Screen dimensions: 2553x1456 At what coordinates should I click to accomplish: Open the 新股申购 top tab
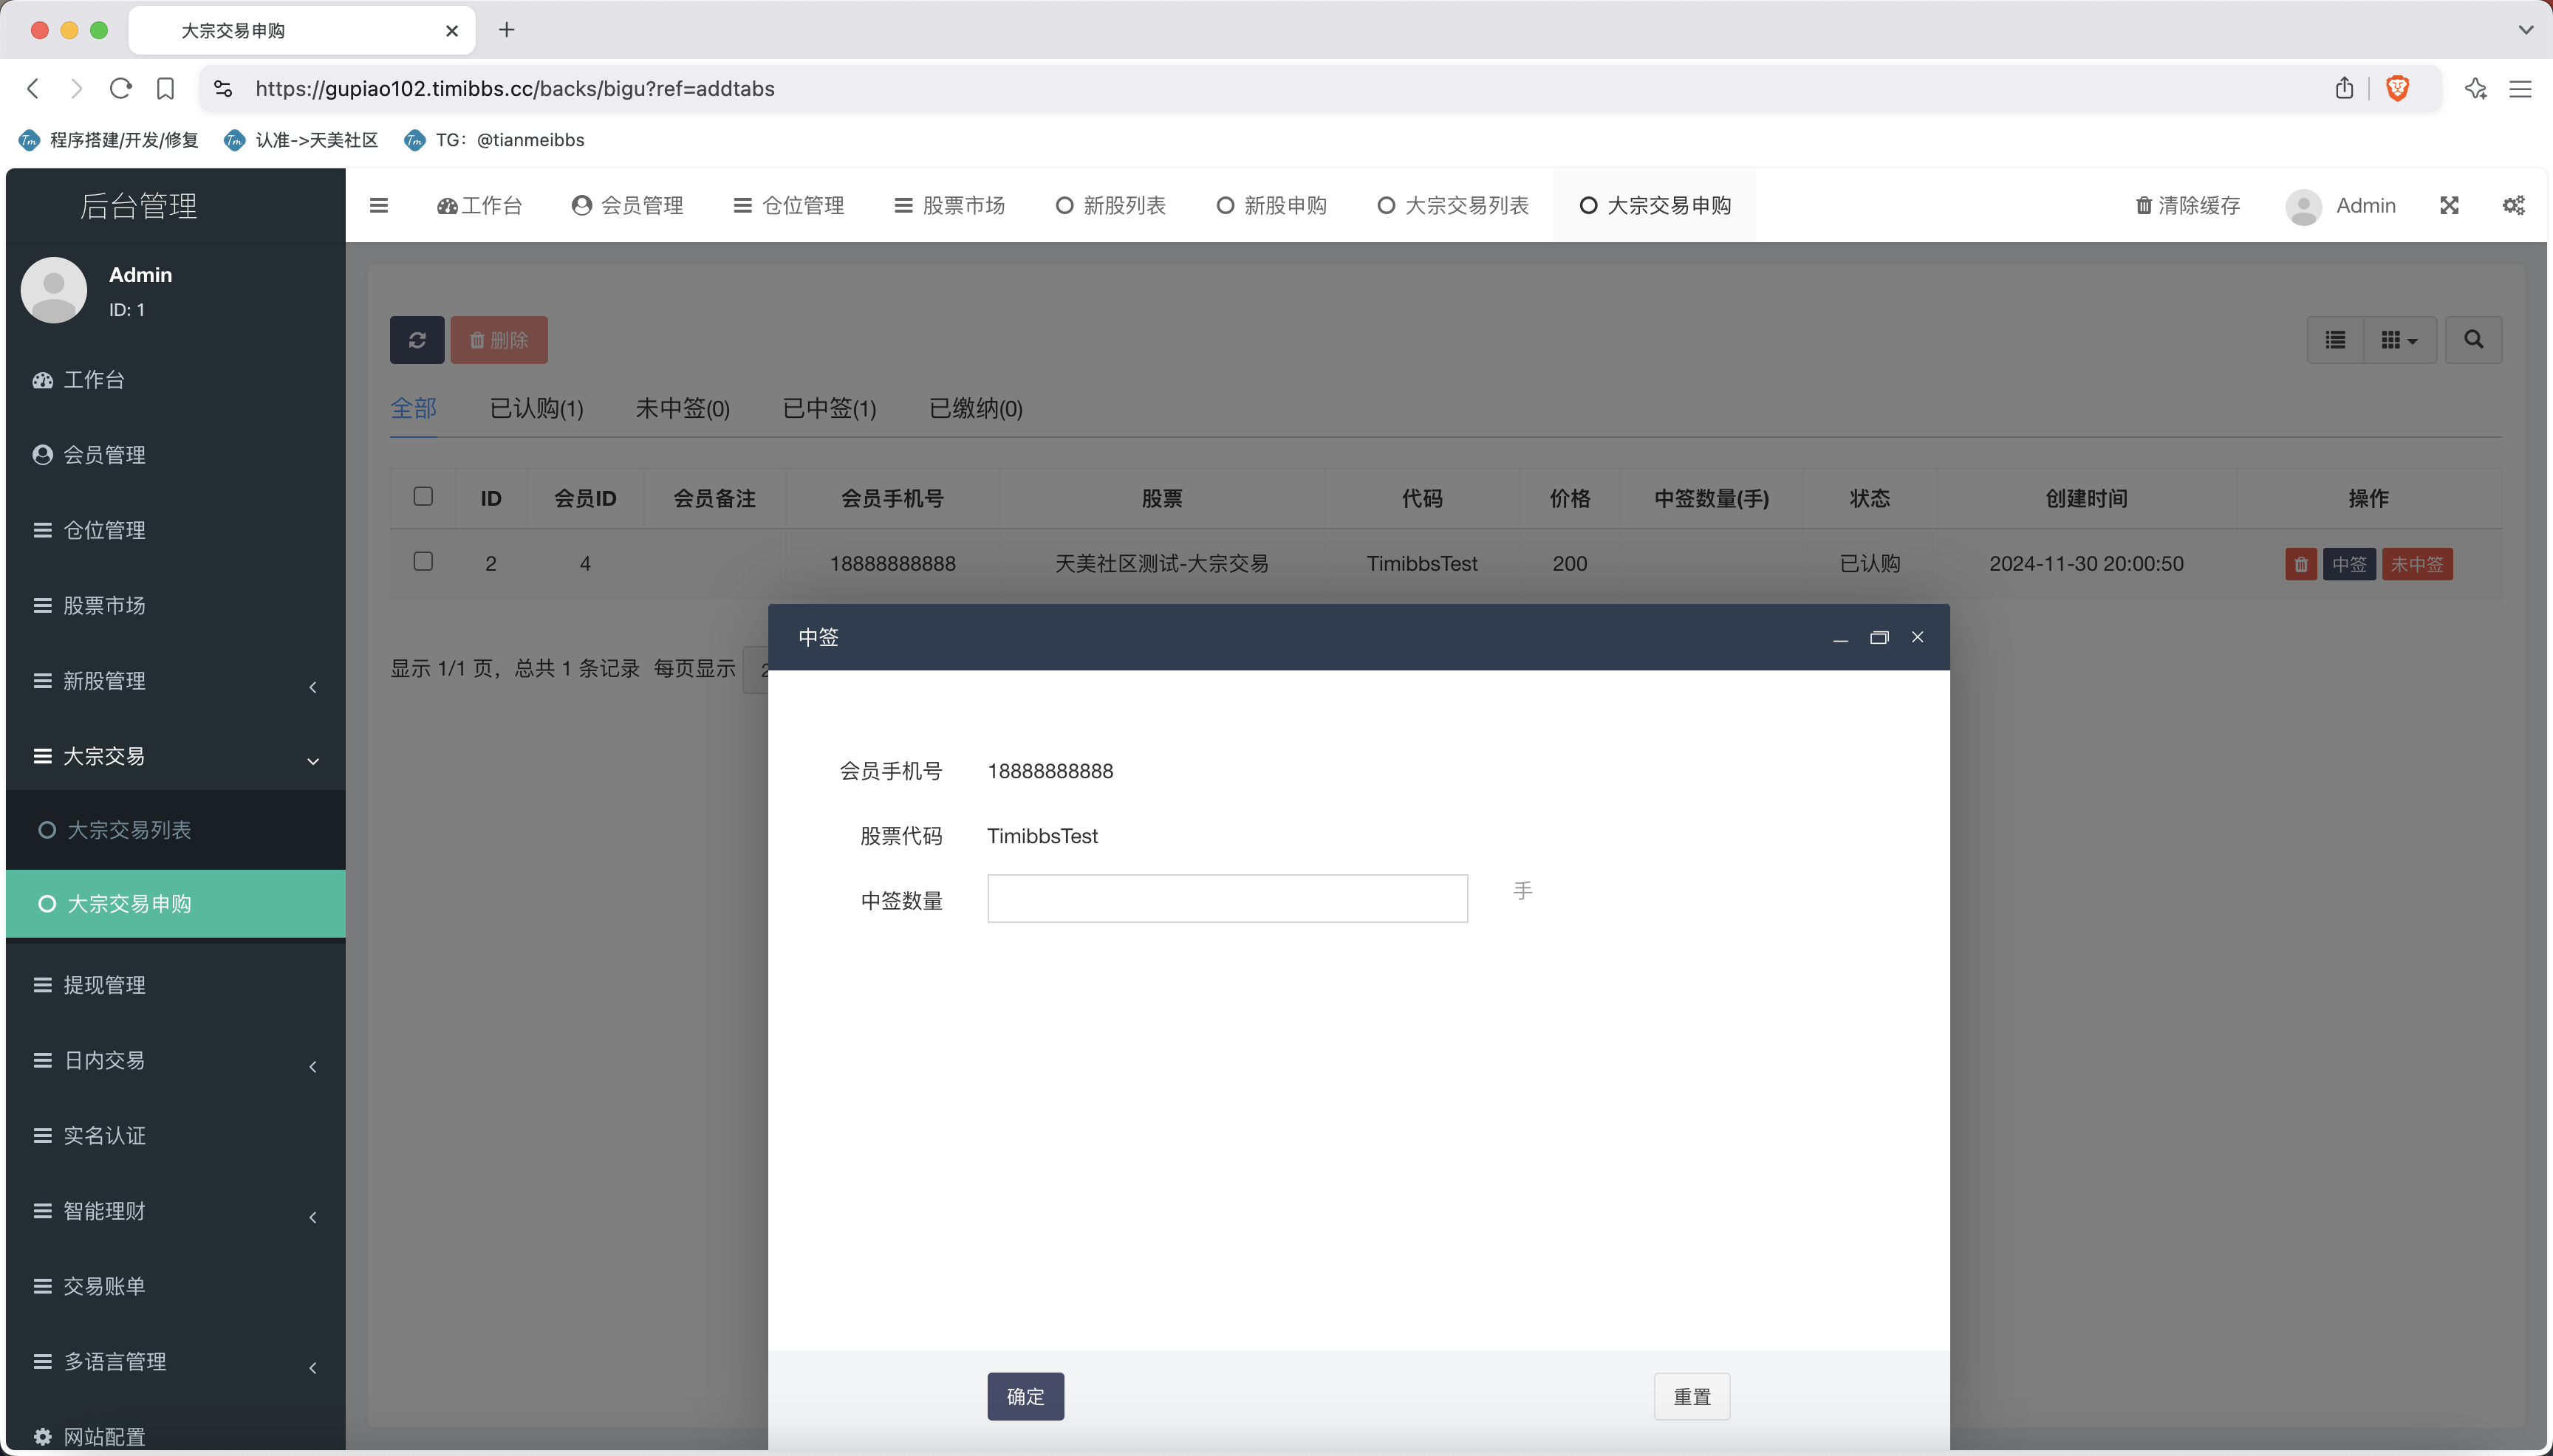[x=1271, y=205]
